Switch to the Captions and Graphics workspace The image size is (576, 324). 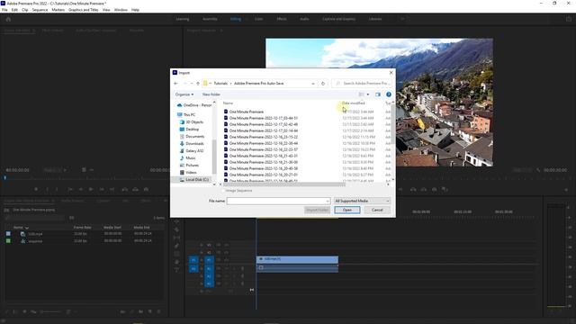tap(338, 19)
